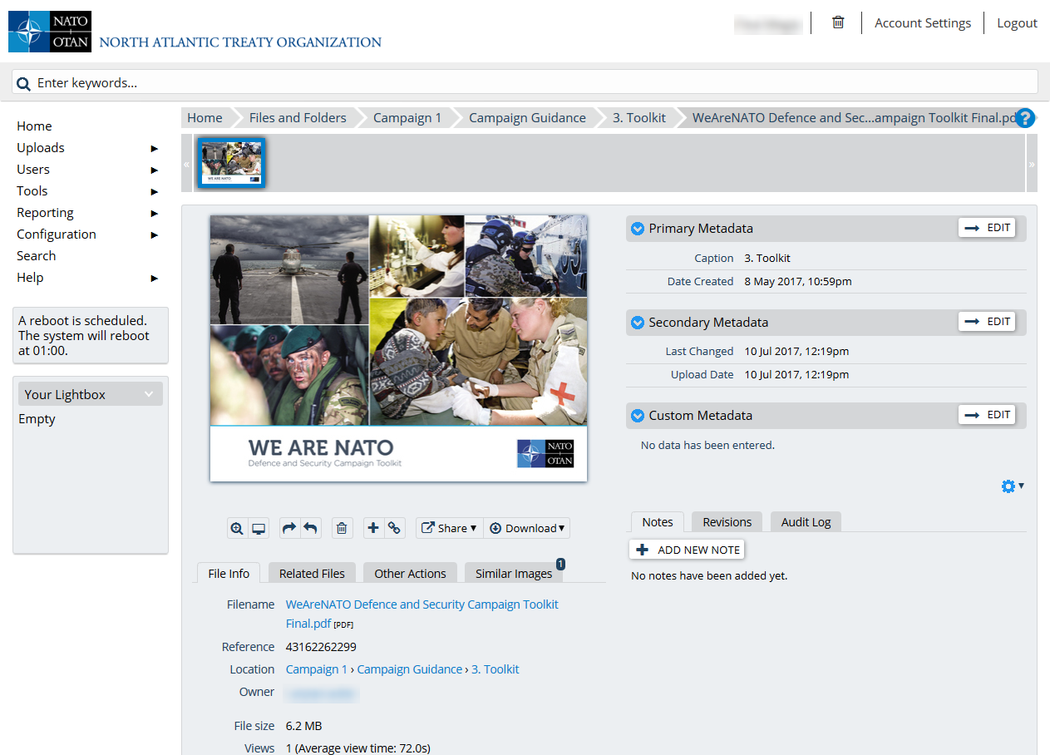
Task: Click the NATO logo in the header
Action: [x=50, y=32]
